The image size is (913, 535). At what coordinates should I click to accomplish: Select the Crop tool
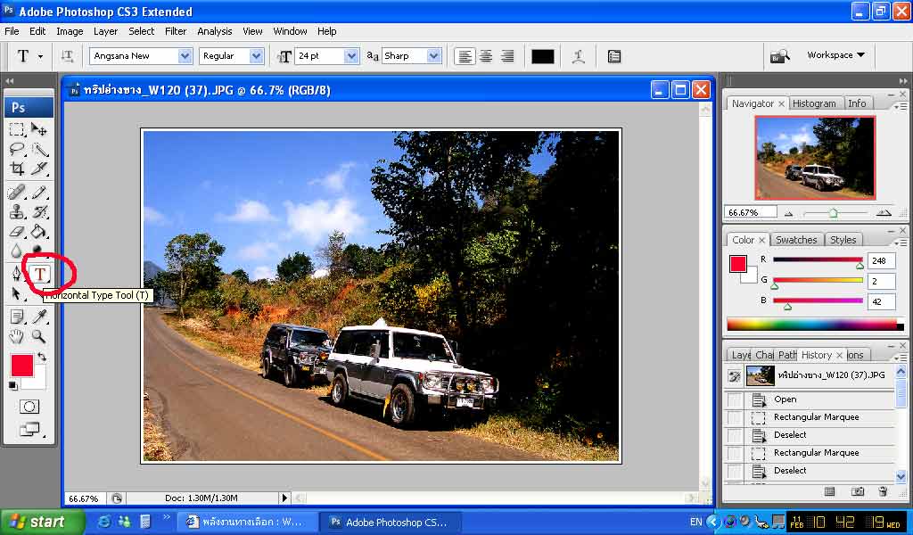coord(17,169)
